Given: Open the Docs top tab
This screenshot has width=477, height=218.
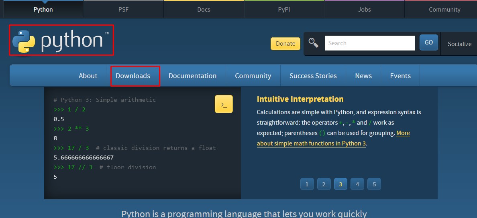Looking at the screenshot, I should click(x=204, y=9).
